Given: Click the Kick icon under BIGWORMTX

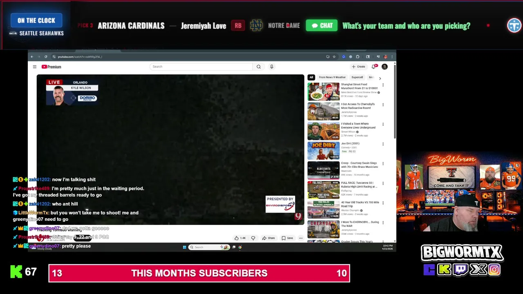Looking at the screenshot, I should (444, 269).
